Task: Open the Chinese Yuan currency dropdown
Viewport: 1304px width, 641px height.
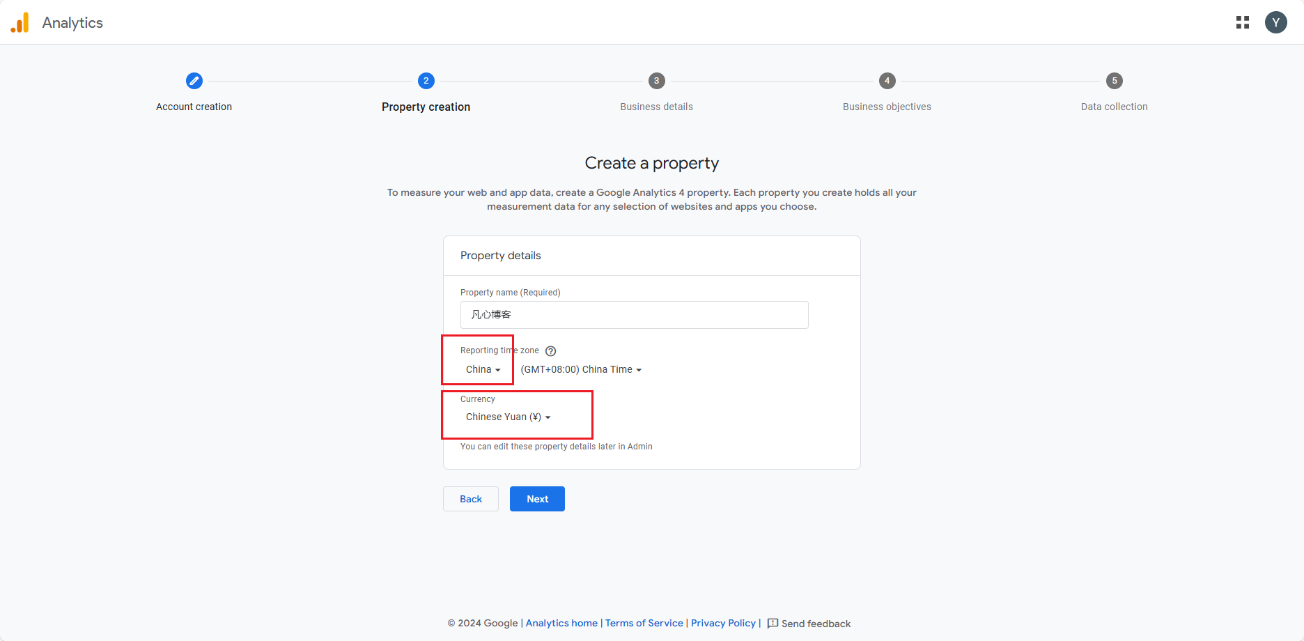Action: (x=508, y=417)
